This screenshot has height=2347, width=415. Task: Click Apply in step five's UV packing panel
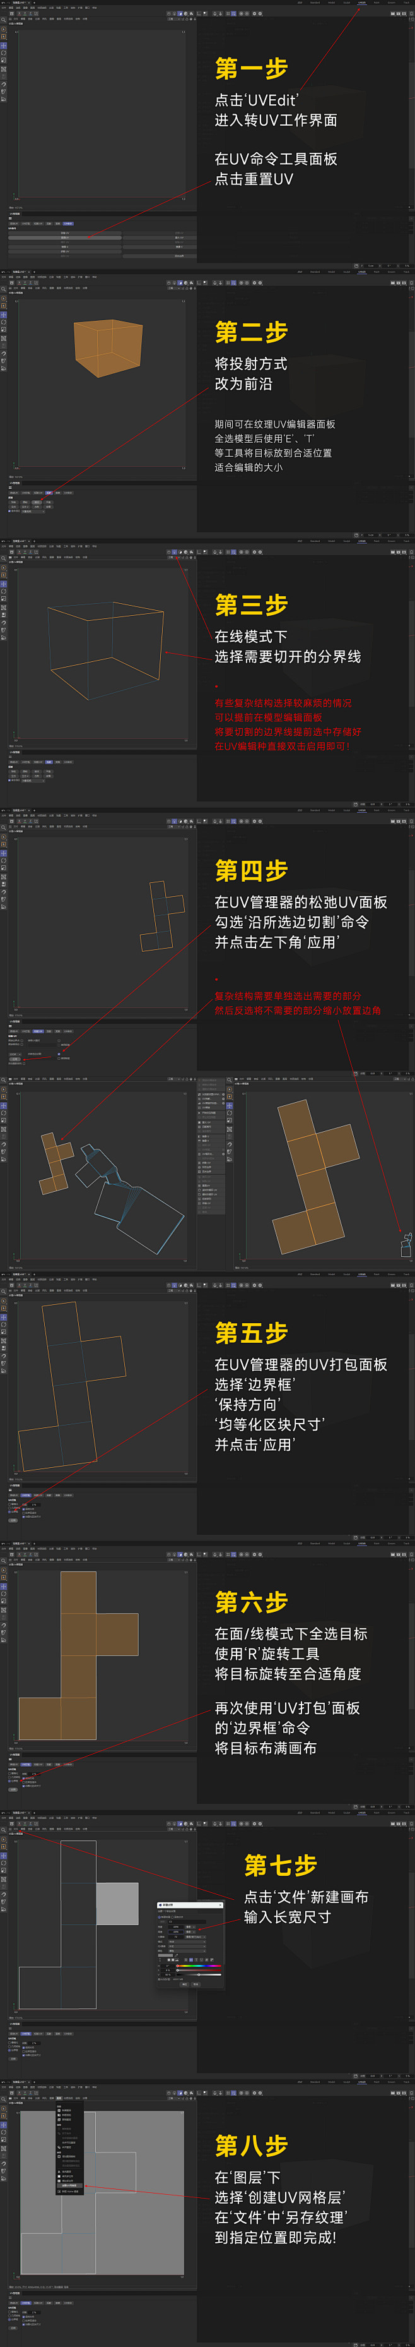point(14,1521)
